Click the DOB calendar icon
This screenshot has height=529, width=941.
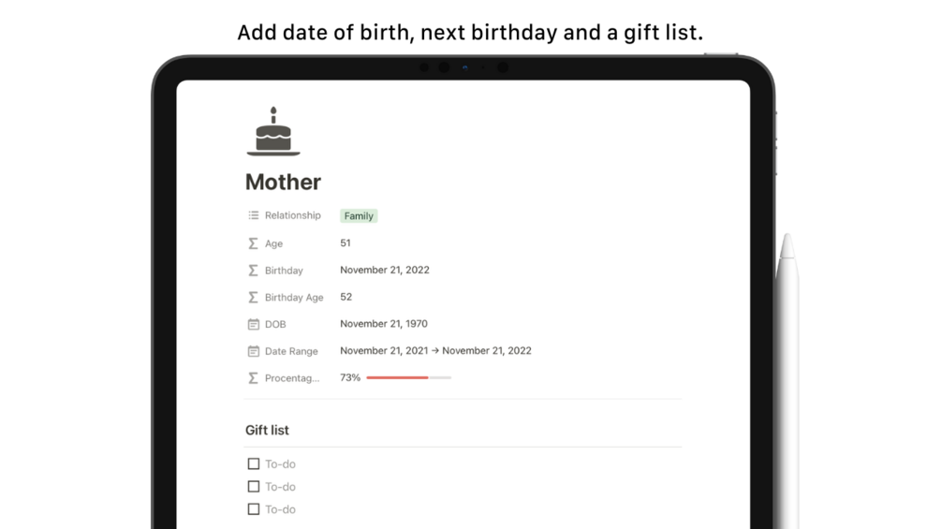coord(253,325)
